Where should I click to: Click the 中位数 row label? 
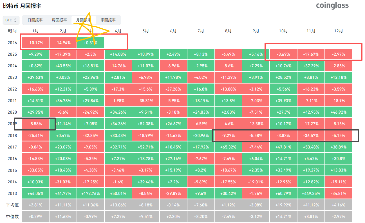tap(12, 217)
